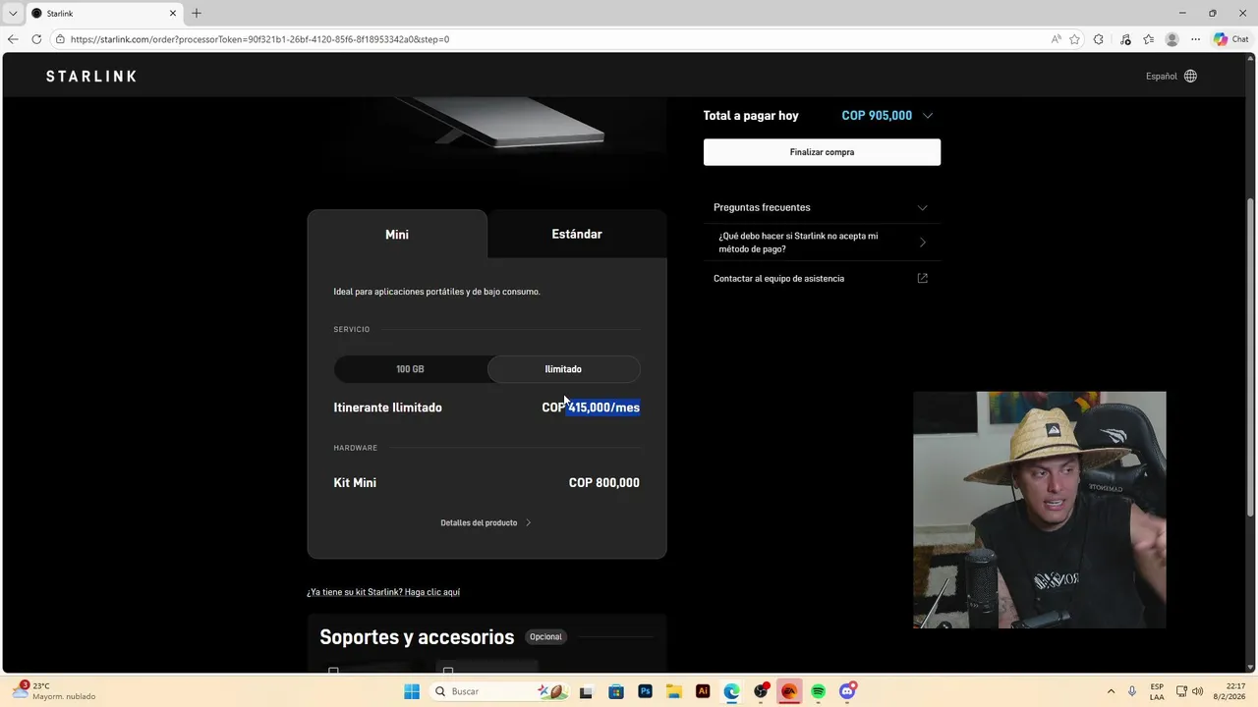Screen dimensions: 1258x707
Task: Open the Favorites list icon
Action: 1149,39
